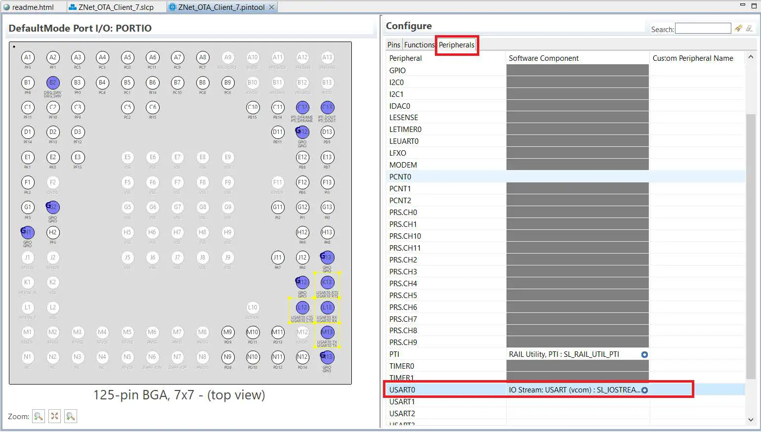The image size is (761, 432).
Task: Click the highlighter icon beside the search box
Action: coord(739,28)
